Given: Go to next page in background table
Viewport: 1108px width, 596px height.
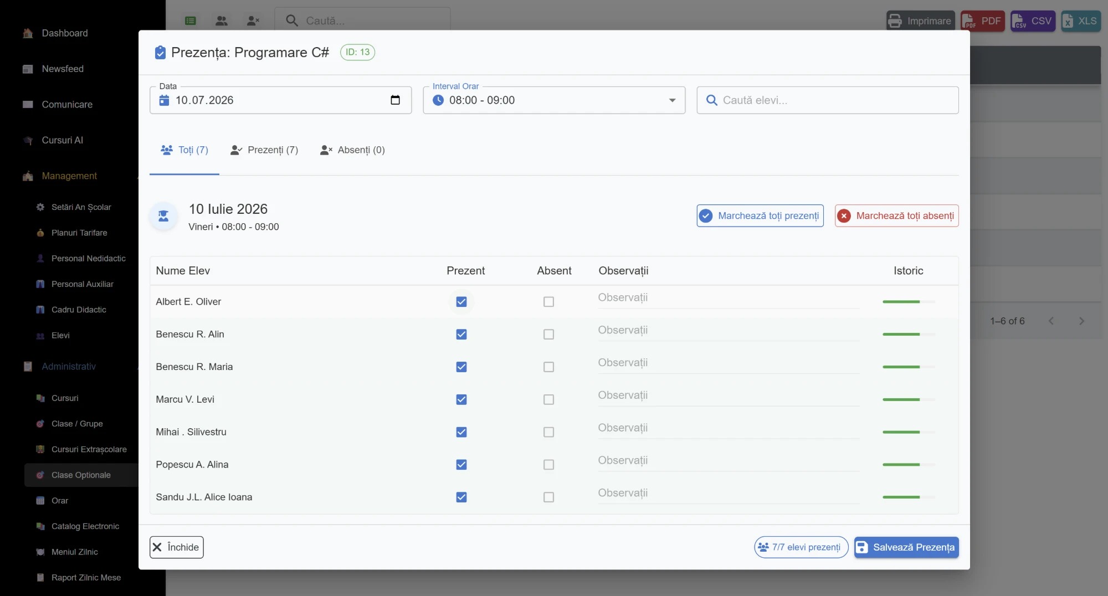Looking at the screenshot, I should tap(1081, 321).
